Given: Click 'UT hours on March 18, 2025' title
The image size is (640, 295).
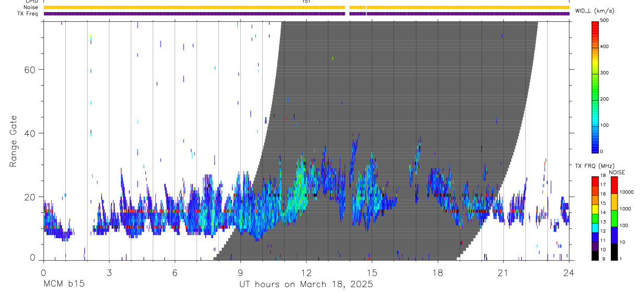Looking at the screenshot, I should (x=306, y=285).
